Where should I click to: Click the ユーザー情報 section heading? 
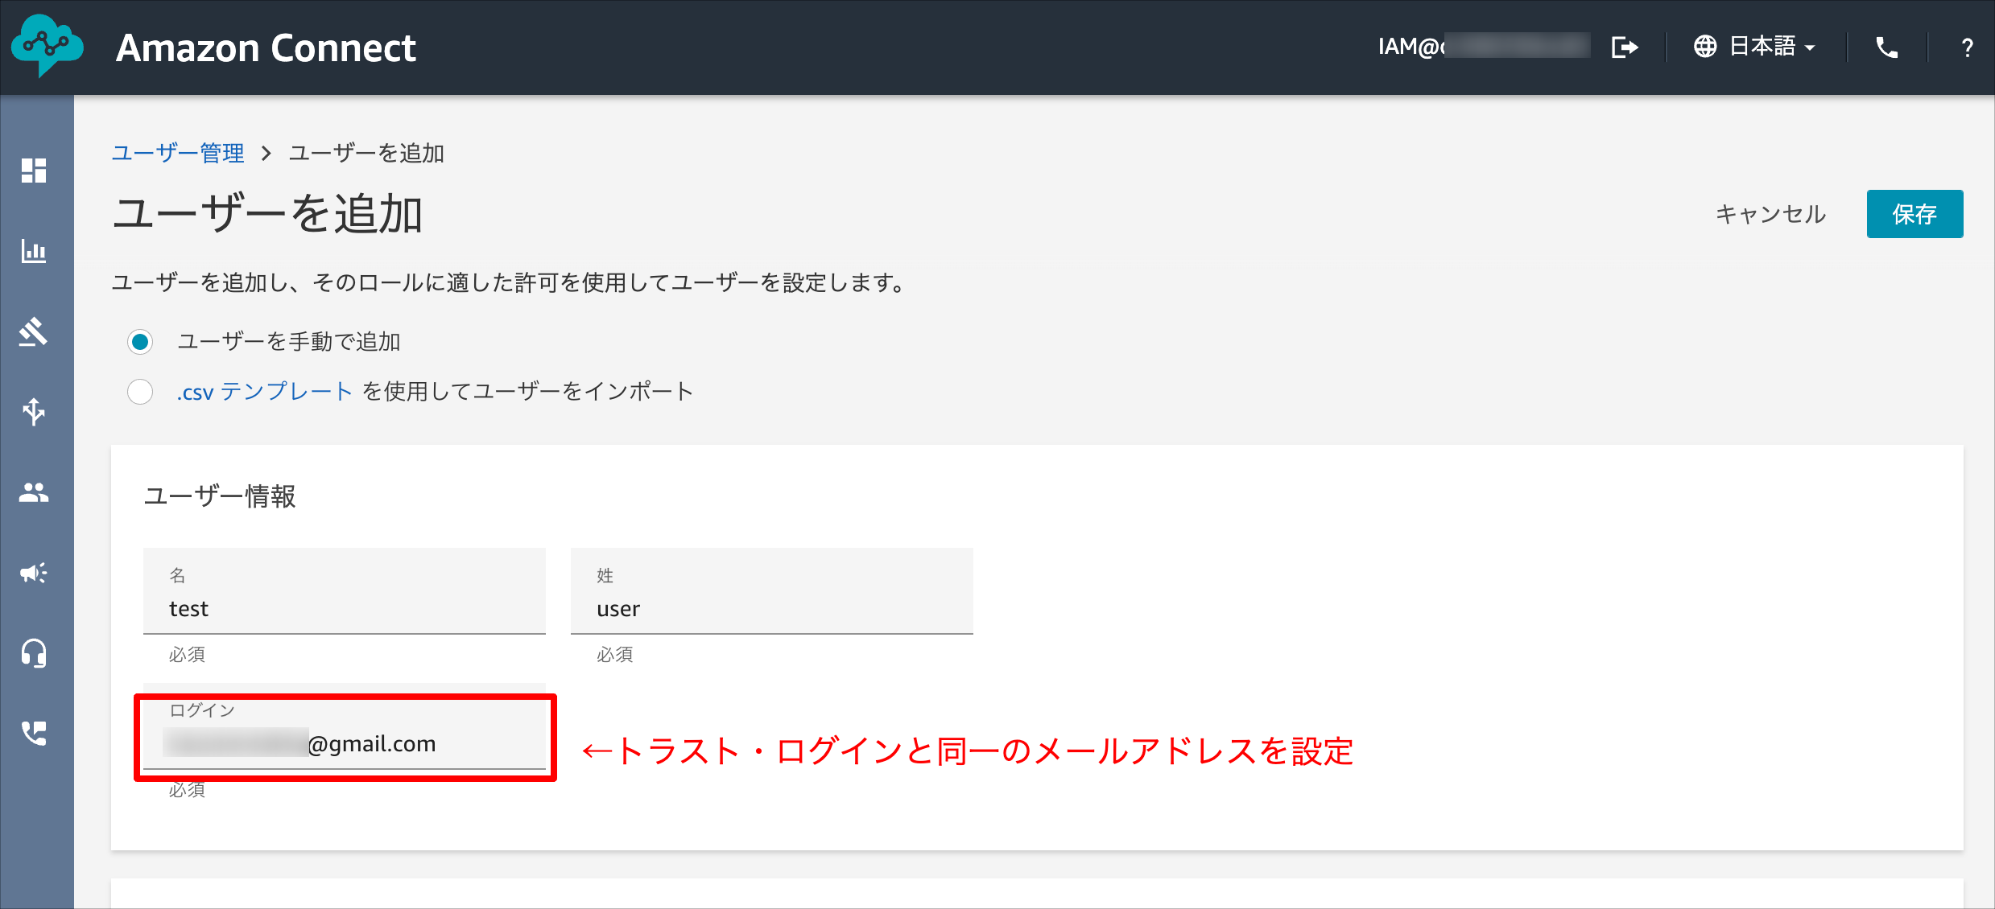pos(220,496)
